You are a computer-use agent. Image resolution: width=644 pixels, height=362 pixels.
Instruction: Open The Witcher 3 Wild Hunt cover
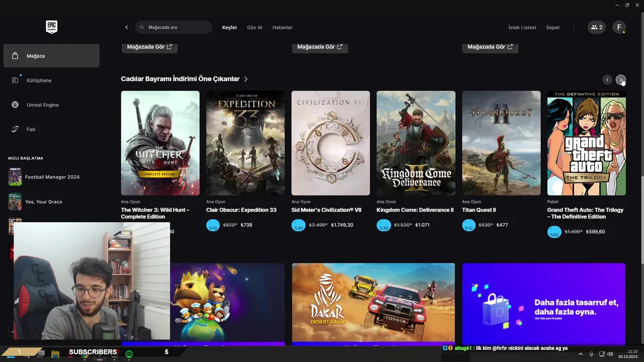(x=160, y=143)
